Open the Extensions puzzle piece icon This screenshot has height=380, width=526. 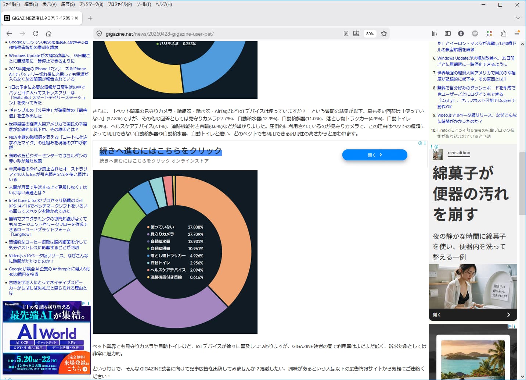click(504, 33)
